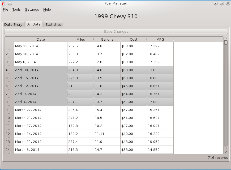Click the date cell 'May 8, 2014'
231x170 pixels.
coord(41,62)
